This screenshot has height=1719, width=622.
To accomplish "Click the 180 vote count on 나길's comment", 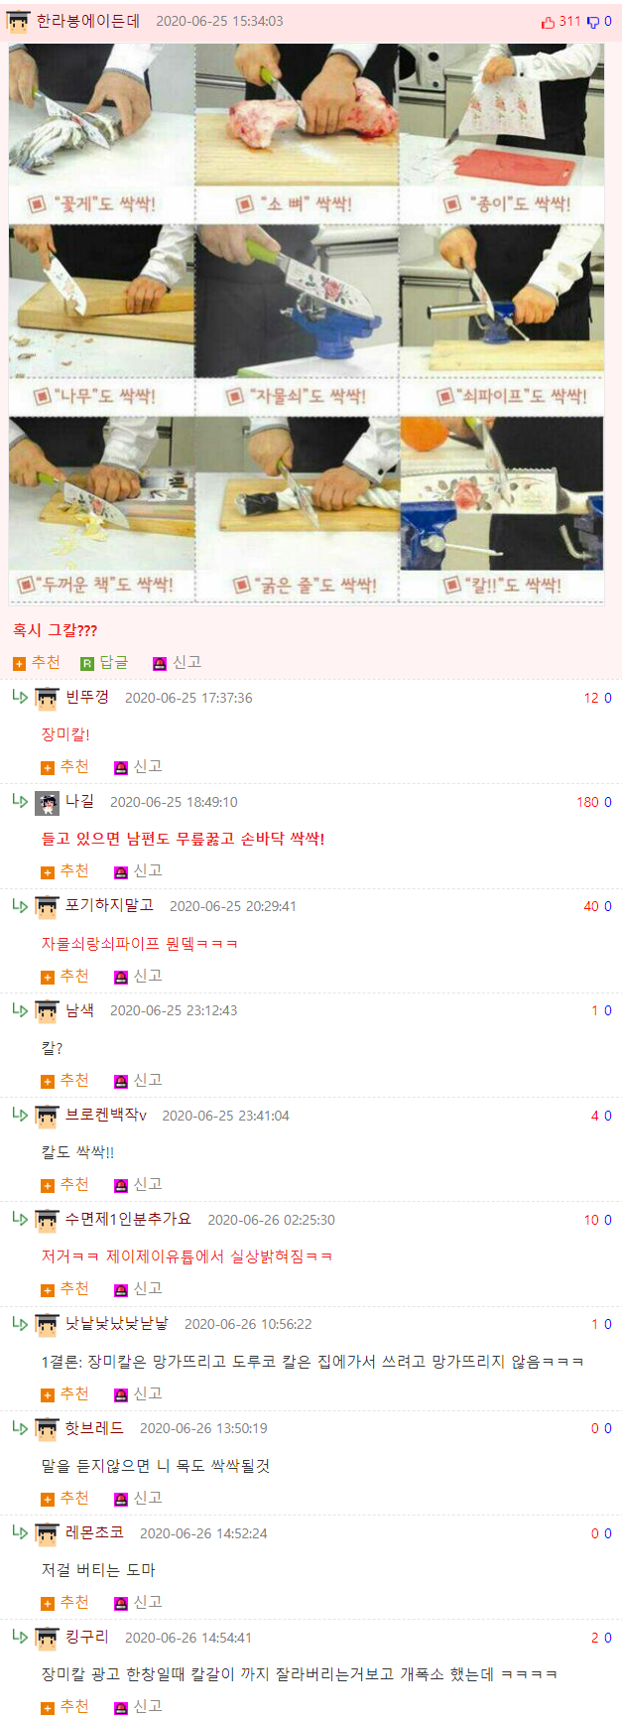I will [x=588, y=802].
